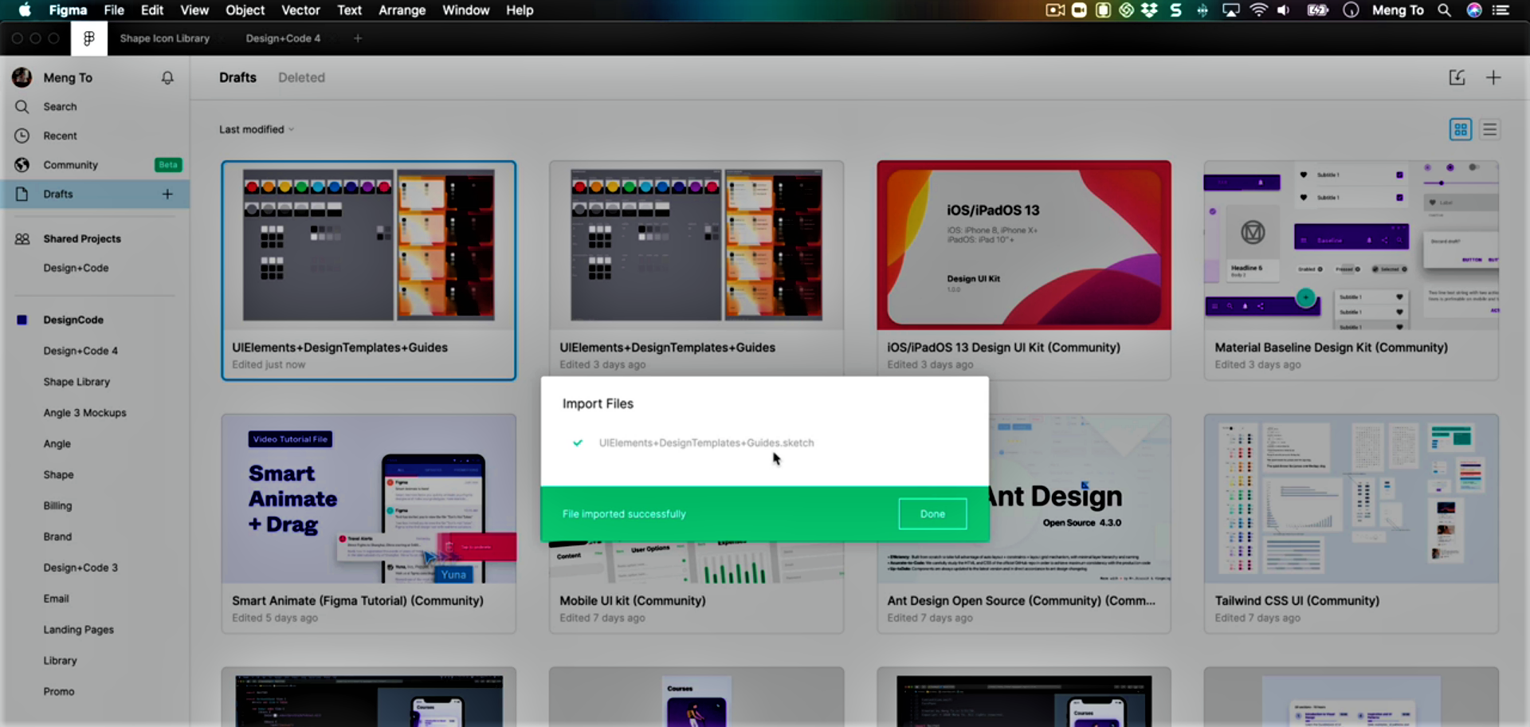The width and height of the screenshot is (1530, 727).
Task: Open Tailwind CSS UI thumbnail
Action: [1351, 499]
